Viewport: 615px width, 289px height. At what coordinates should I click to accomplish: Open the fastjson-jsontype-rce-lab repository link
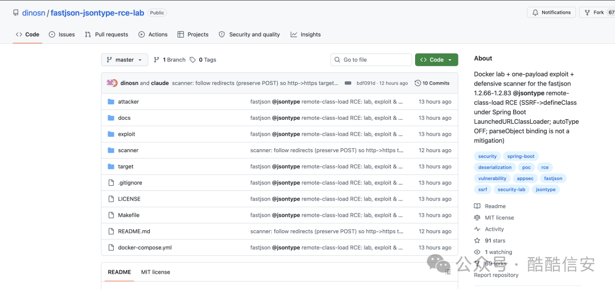click(97, 13)
